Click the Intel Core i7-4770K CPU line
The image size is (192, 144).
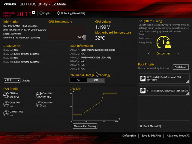[x=25, y=30]
